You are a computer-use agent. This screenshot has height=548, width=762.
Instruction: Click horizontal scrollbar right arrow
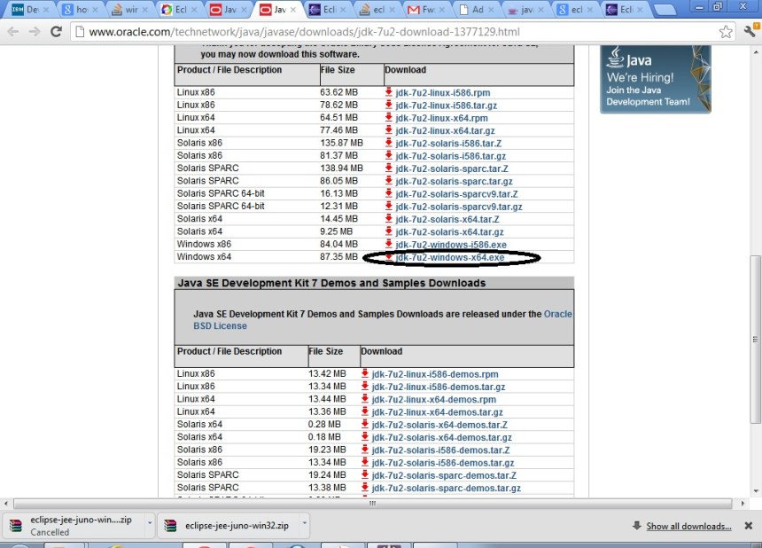(x=743, y=504)
